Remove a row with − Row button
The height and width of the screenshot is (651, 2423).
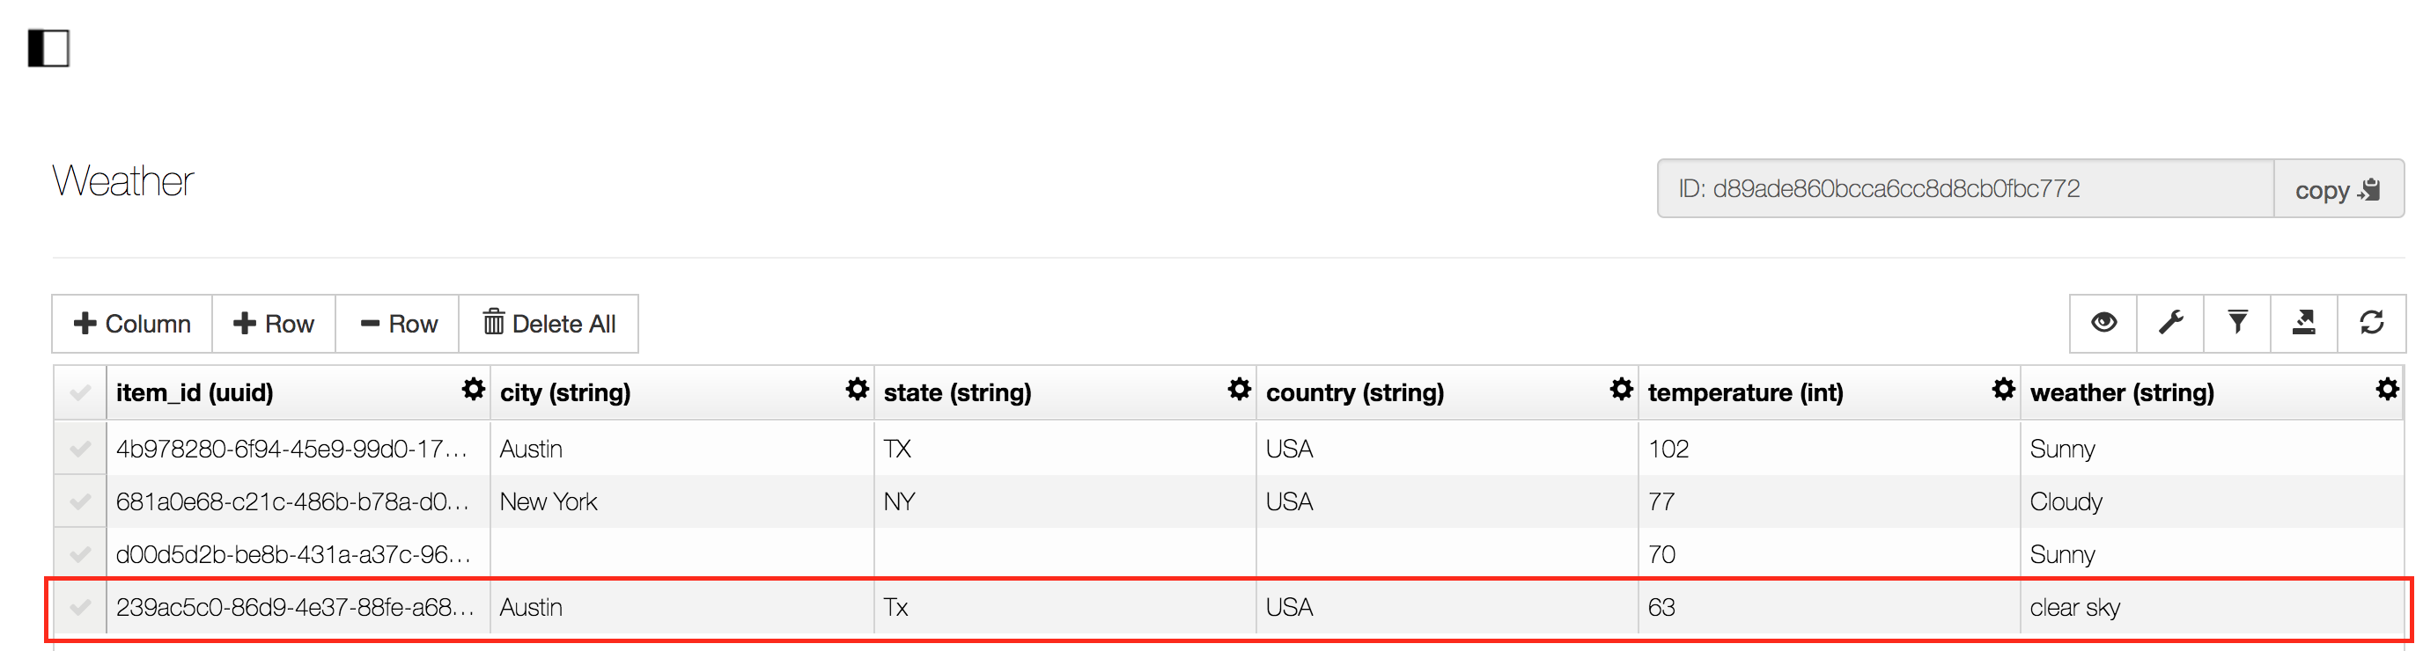pos(398,324)
